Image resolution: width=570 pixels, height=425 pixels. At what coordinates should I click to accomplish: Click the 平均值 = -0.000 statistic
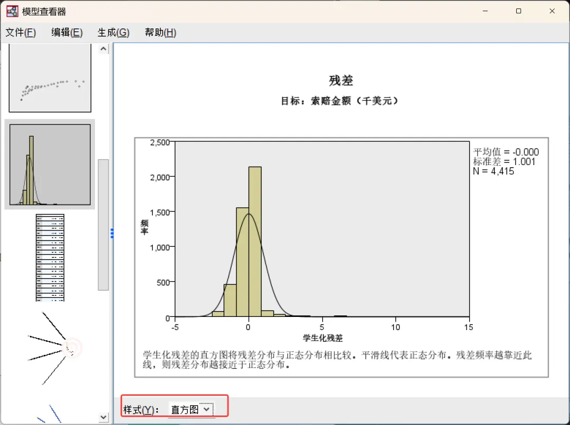(x=506, y=152)
